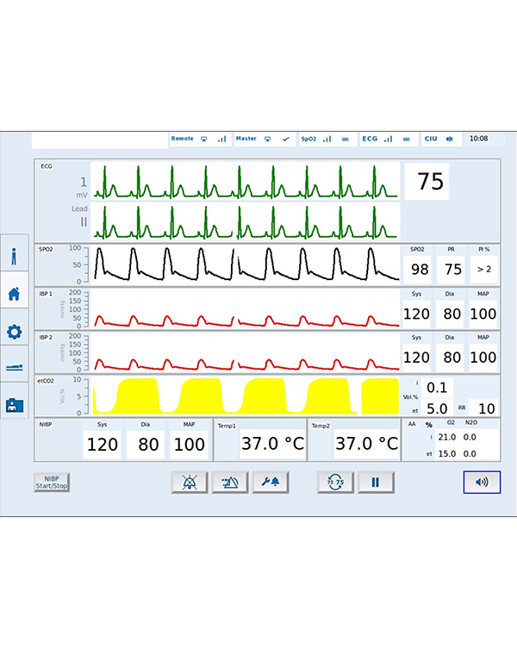Select the Remote status label
The image size is (517, 648).
click(183, 139)
